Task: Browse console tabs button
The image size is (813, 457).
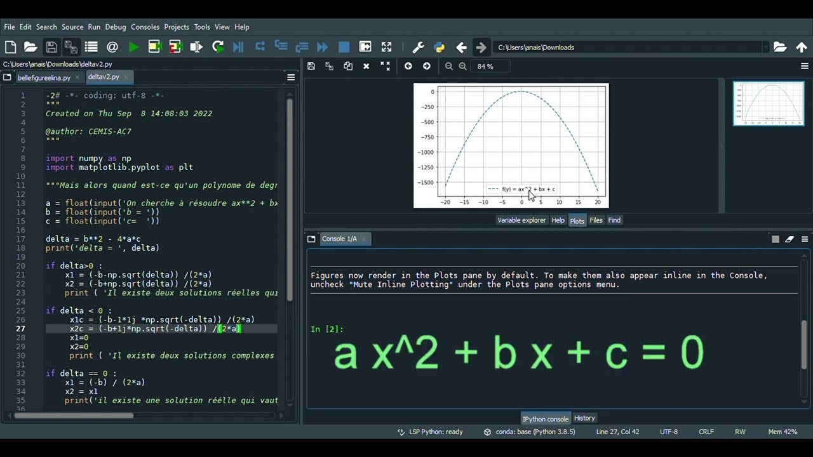Action: pos(311,239)
